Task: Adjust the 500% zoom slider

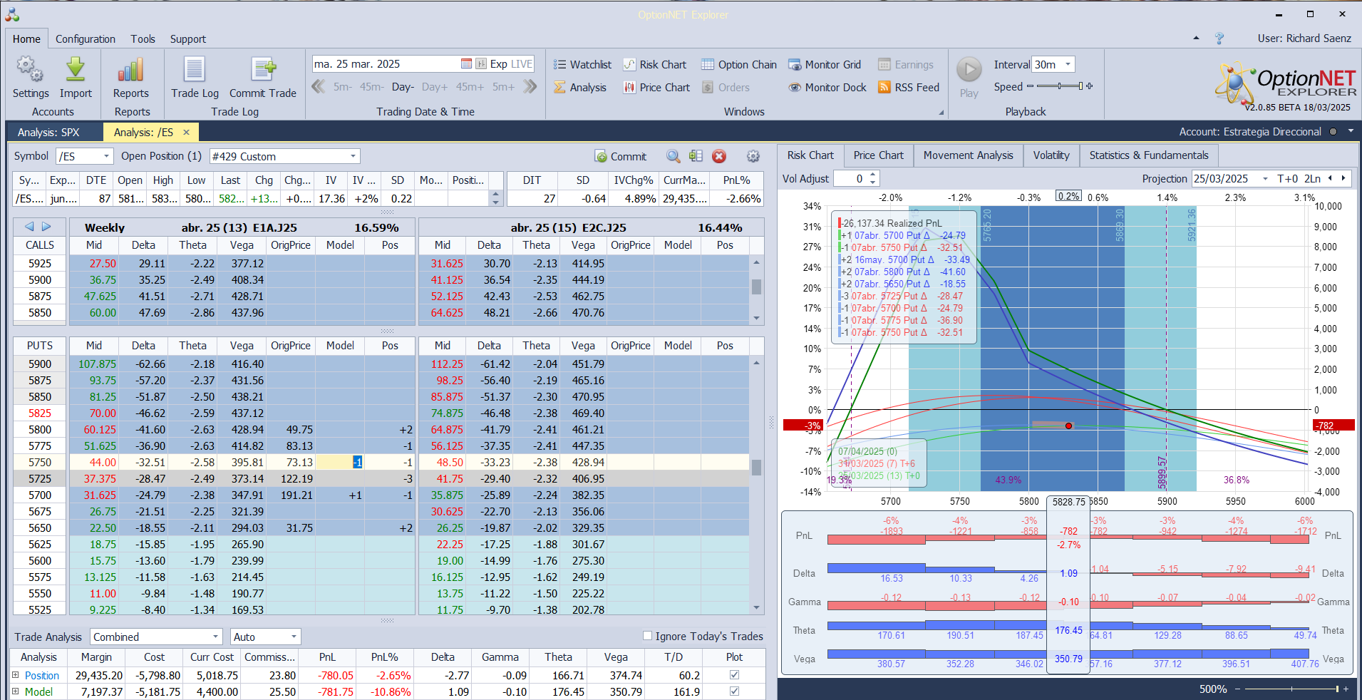Action: click(1291, 689)
